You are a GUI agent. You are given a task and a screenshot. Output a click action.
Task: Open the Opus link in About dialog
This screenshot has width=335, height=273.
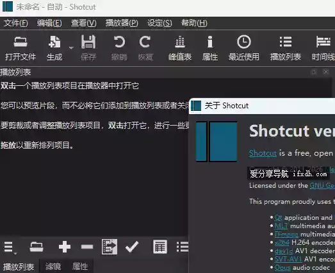(x=282, y=267)
